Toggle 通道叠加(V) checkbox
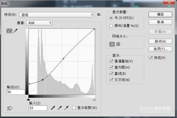 111,61
